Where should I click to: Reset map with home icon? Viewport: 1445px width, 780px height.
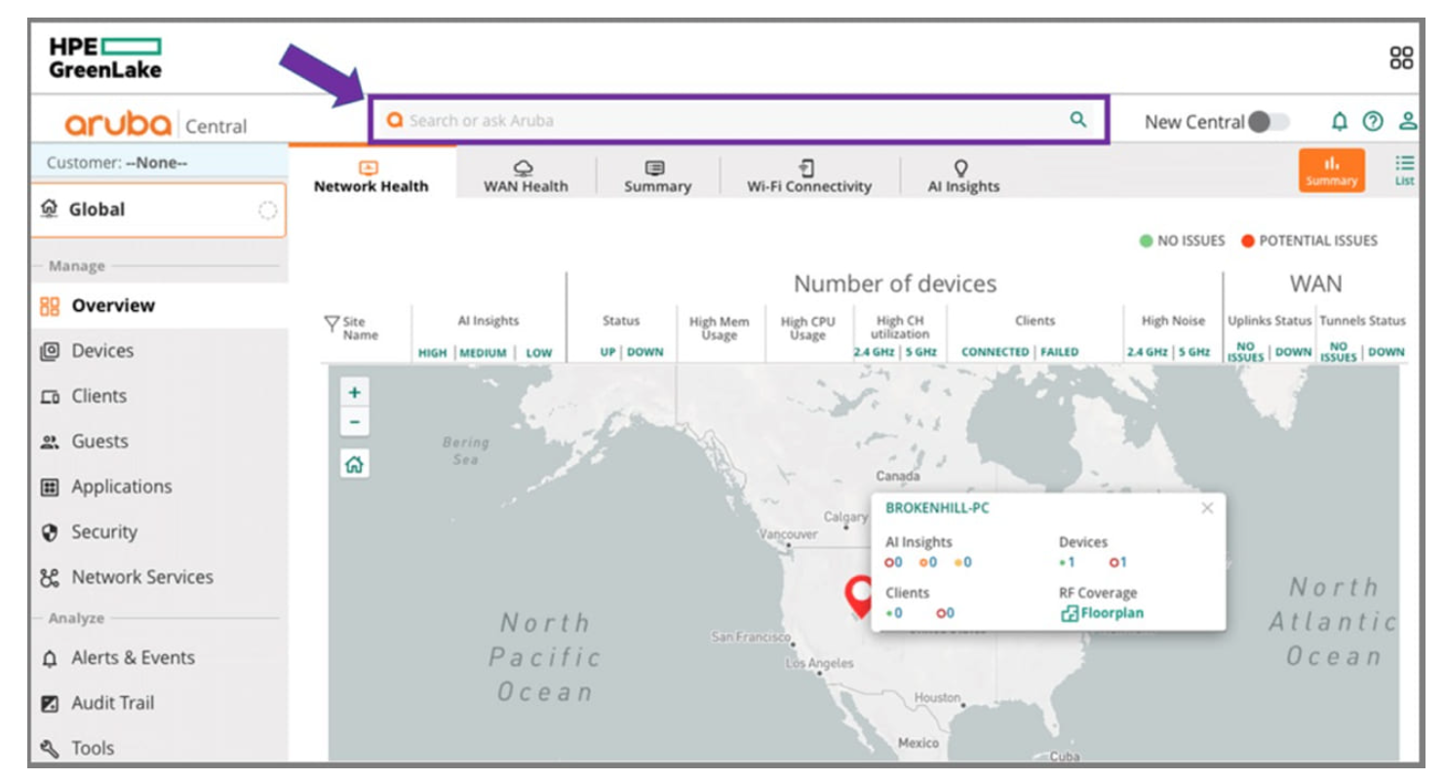coord(354,464)
